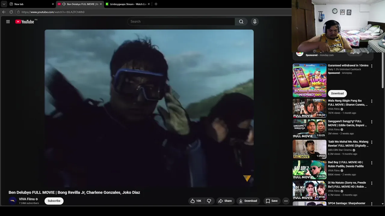Open Wala Nang Iibigin Pang Iba thumbnail
The height and width of the screenshot is (216, 385).
point(310,108)
